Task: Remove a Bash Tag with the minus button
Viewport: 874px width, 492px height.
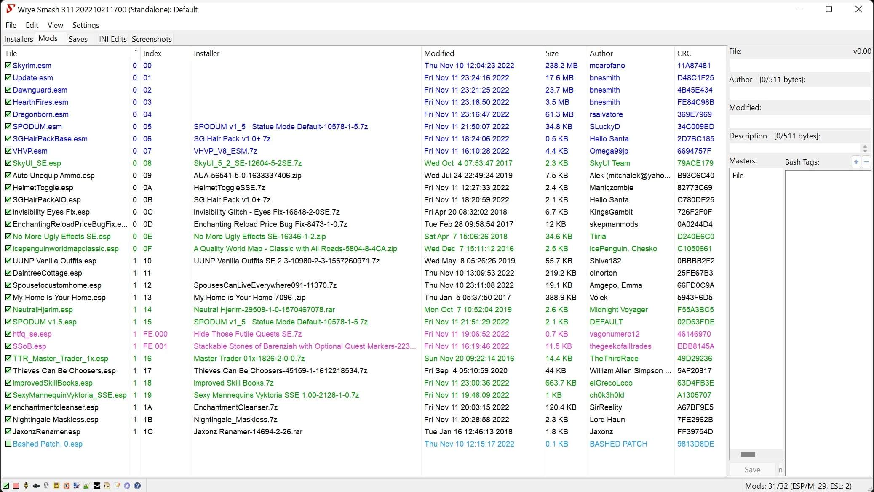Action: [x=866, y=162]
